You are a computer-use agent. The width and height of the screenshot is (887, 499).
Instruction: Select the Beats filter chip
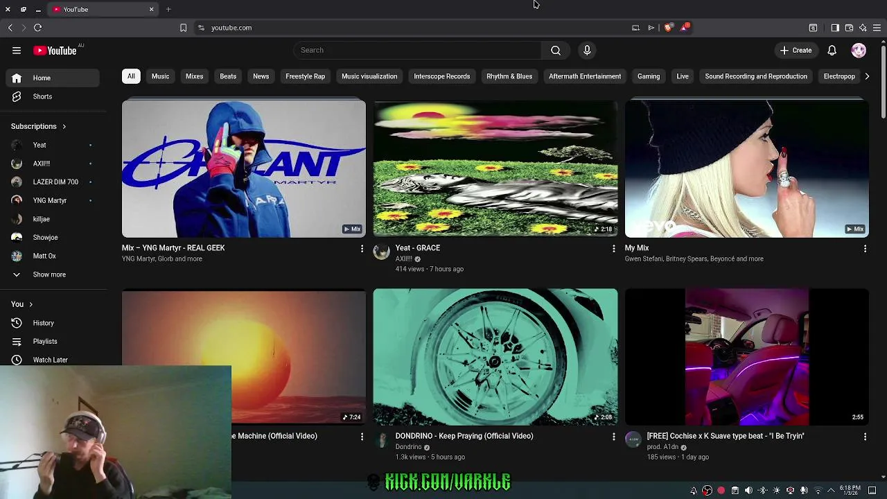pyautogui.click(x=228, y=76)
